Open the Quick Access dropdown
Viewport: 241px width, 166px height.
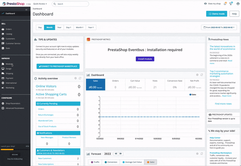tap(40, 4)
